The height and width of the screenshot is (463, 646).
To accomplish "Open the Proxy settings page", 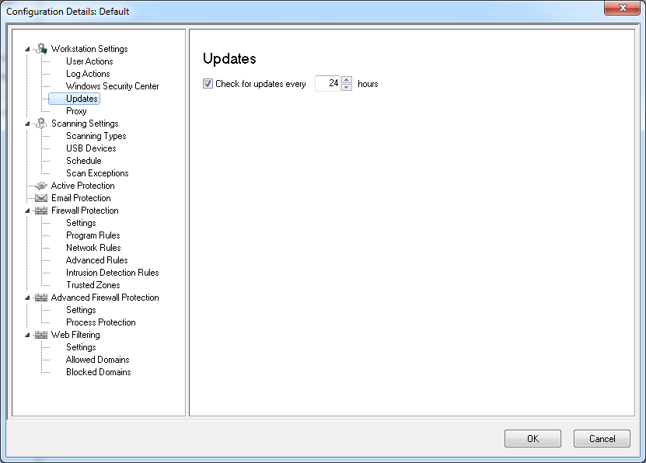I will point(76,111).
